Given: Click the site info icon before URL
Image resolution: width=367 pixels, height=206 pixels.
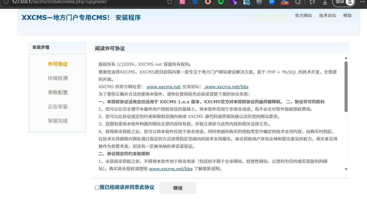Looking at the screenshot, I should [6, 2].
